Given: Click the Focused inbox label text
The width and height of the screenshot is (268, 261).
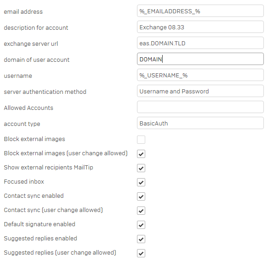Looking at the screenshot, I should [24, 182].
